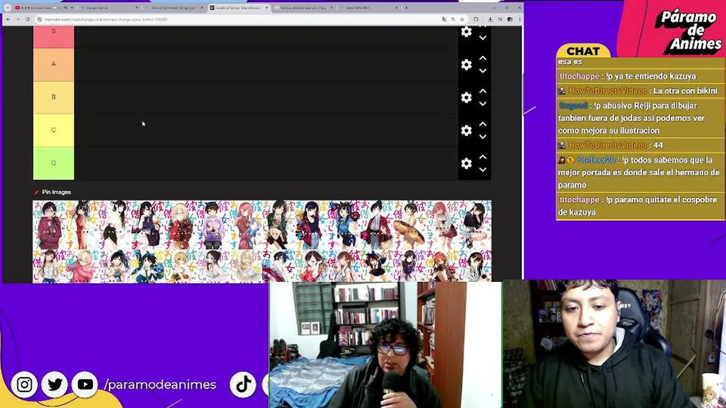The image size is (726, 408).
Task: Close the active Kanojo tier list tab
Action: 267,8
